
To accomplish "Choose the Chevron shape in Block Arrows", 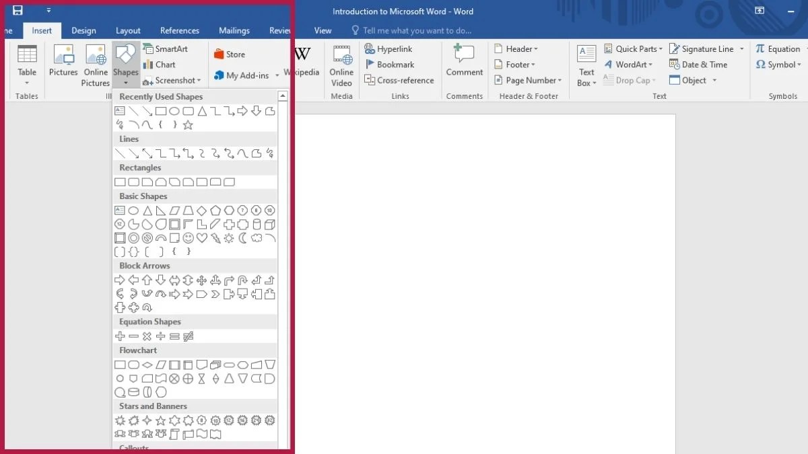I will [215, 294].
